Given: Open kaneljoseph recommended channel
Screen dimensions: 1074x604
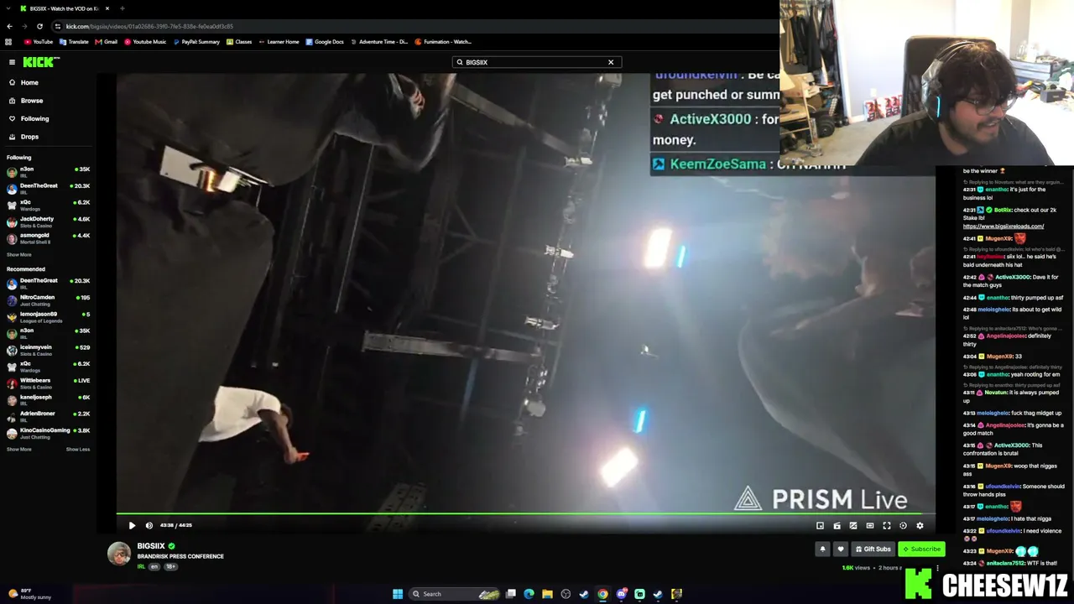Looking at the screenshot, I should click(48, 399).
